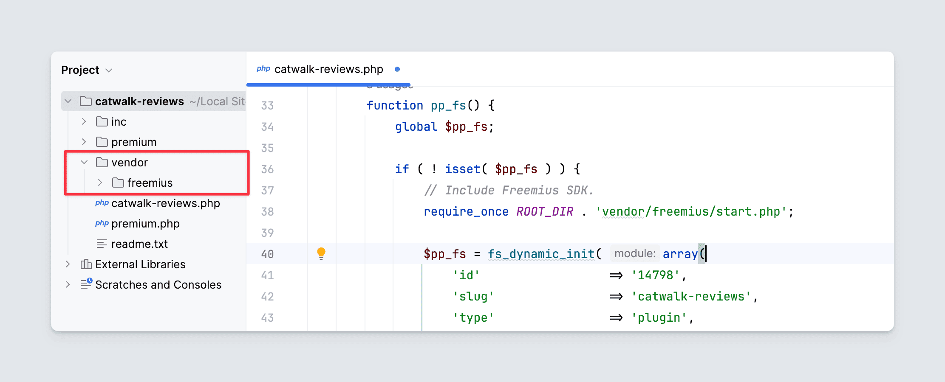Screen dimensions: 945x382
Task: Click the freemius folder icon
Action: pos(118,183)
